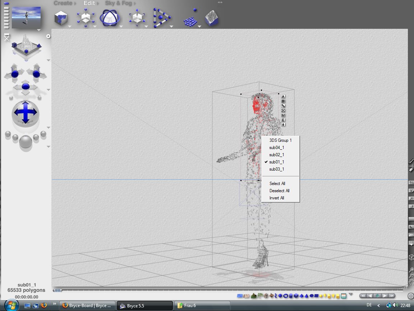Image resolution: width=414 pixels, height=311 pixels.
Task: Open the Align options dropdown triangle
Action: (x=171, y=26)
